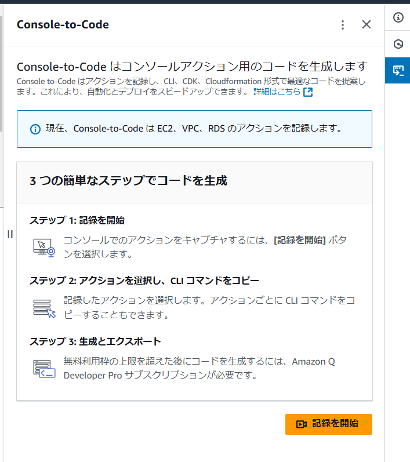
Task: Click the ステップ 3: 生成とエクスポート heading
Action: pos(95,341)
